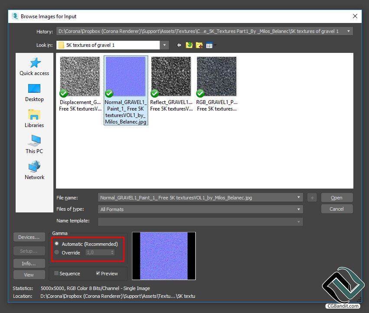Click the image preview of the normal map
This screenshot has width=369, height=313.
[164, 256]
